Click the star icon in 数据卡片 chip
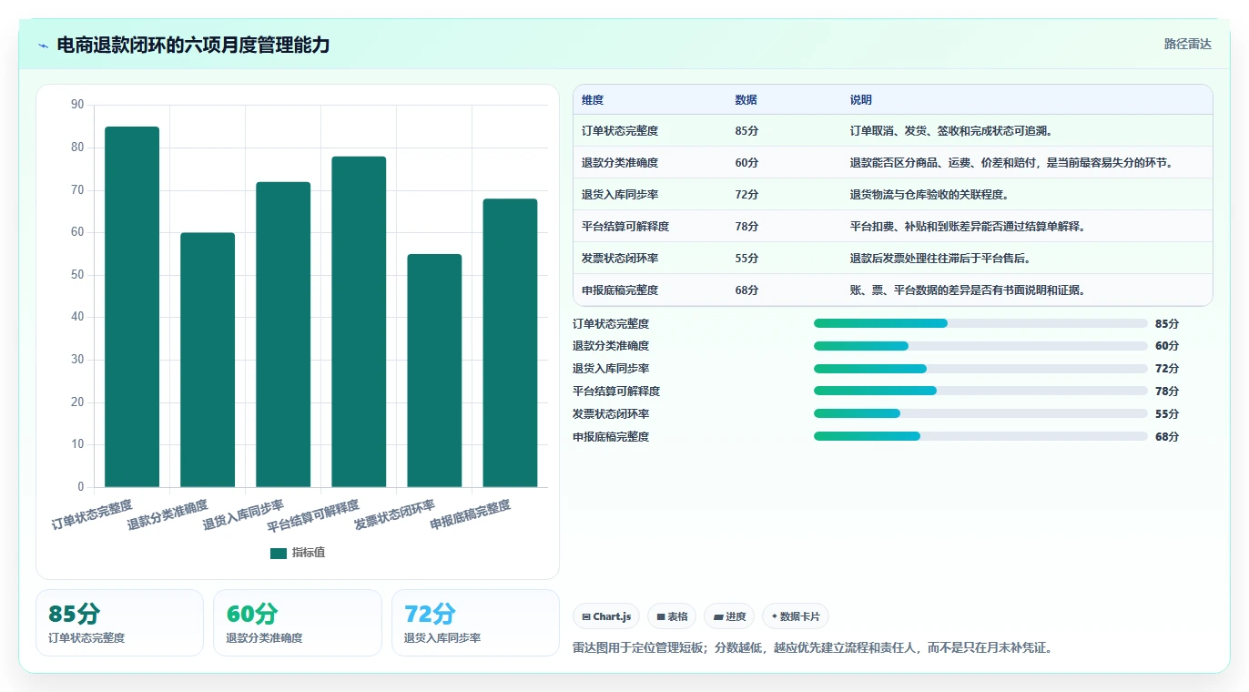The height and width of the screenshot is (692, 1249). [x=775, y=616]
